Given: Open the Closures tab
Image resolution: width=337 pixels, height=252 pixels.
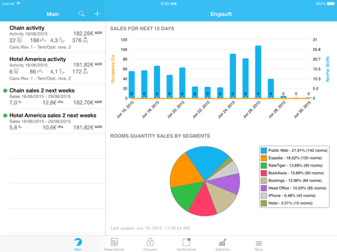Looking at the screenshot, I should [x=150, y=244].
